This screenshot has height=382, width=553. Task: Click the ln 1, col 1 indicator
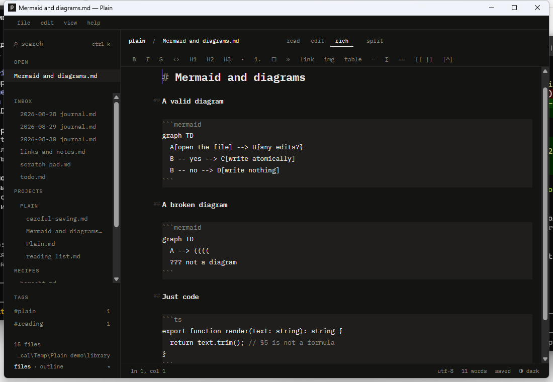coord(148,371)
